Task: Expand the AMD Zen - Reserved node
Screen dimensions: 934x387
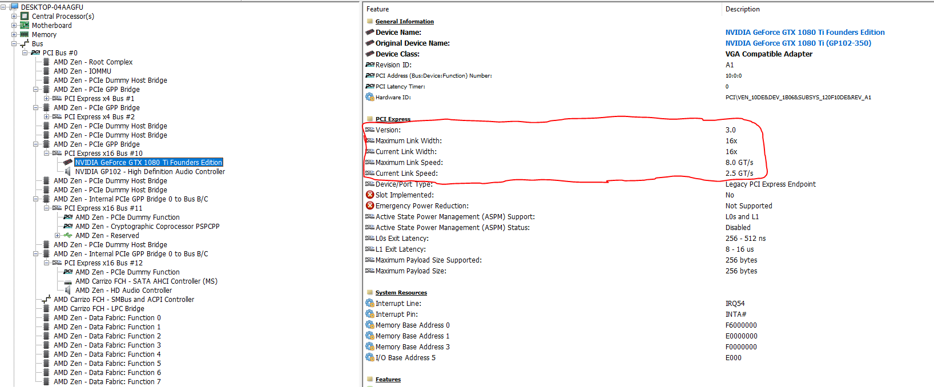Action: click(x=58, y=235)
